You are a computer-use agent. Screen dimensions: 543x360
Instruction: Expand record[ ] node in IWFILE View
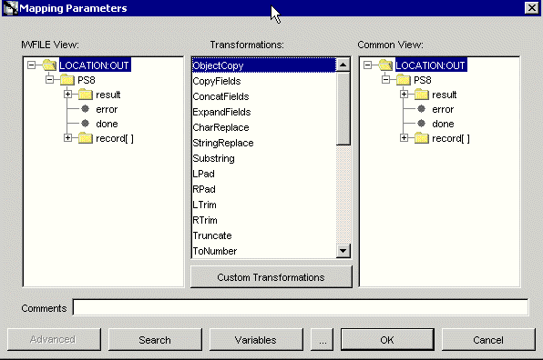tap(67, 138)
